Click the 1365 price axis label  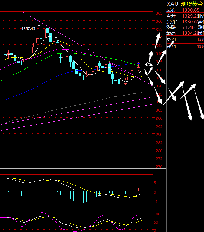[x=158, y=13]
